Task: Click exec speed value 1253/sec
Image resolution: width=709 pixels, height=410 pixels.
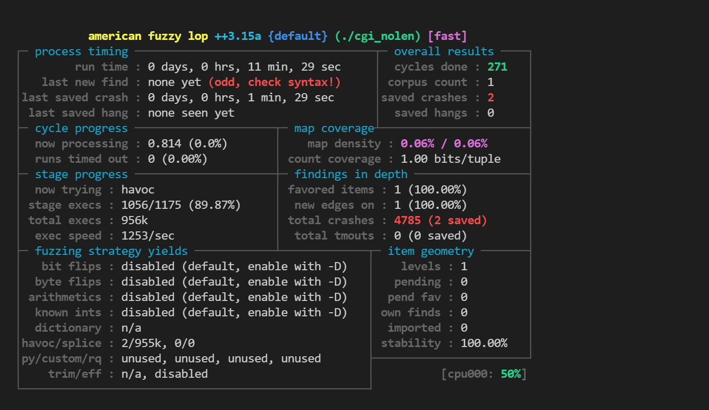Action: point(148,236)
